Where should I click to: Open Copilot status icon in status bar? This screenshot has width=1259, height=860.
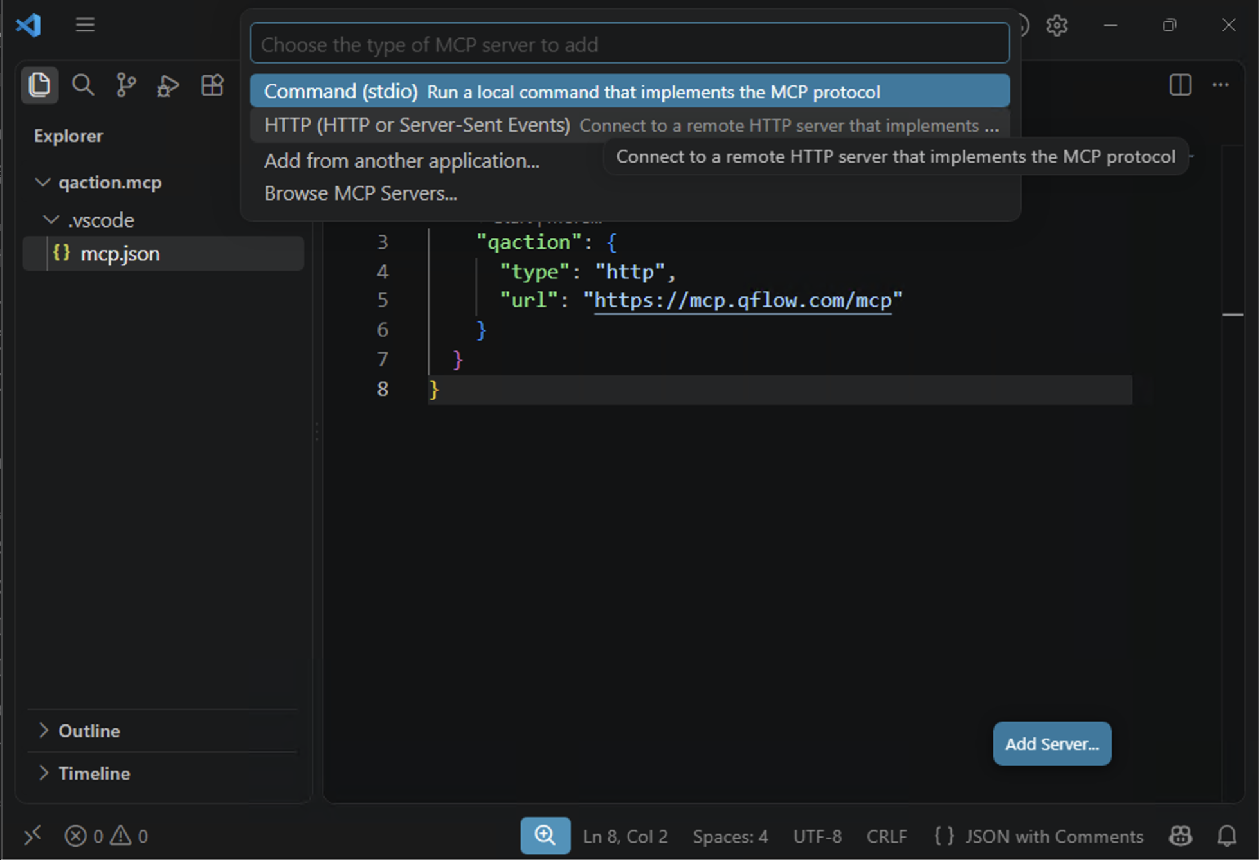pos(1181,836)
